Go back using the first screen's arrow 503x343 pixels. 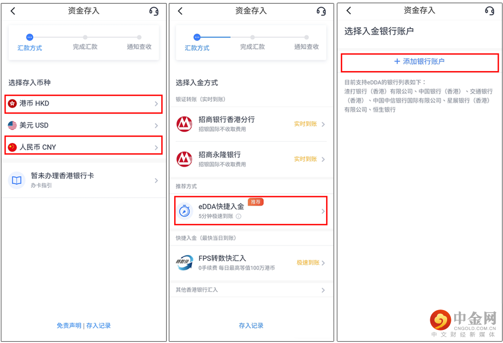(13, 11)
